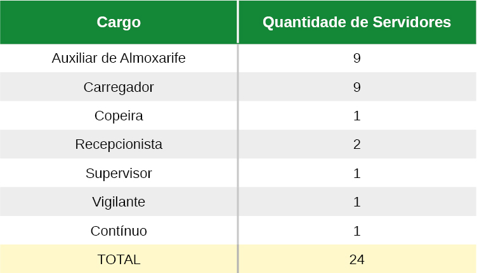The height and width of the screenshot is (273, 477).
Task: Select the Carregador row label
Action: [119, 87]
